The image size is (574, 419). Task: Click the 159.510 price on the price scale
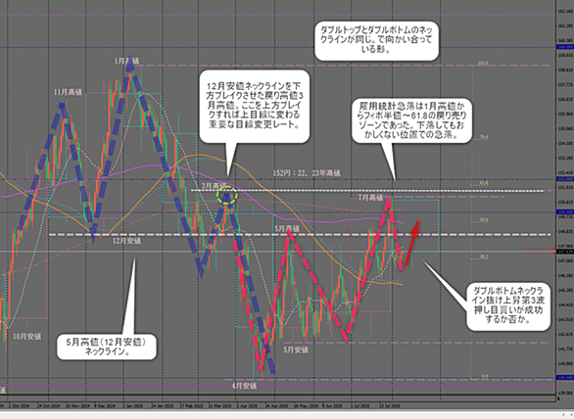coord(565,56)
